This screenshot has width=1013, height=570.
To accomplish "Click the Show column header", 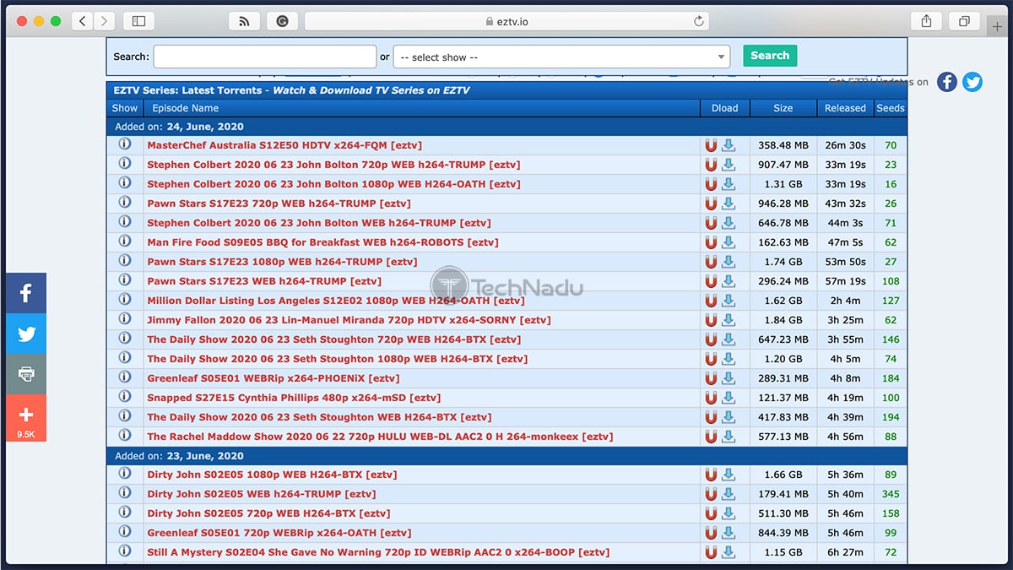I will point(125,108).
